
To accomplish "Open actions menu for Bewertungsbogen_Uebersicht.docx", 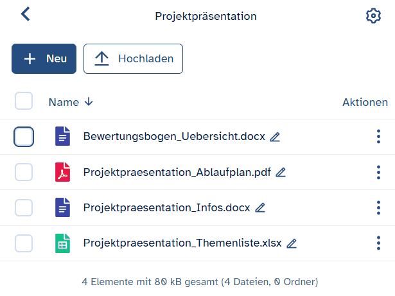I will [378, 137].
